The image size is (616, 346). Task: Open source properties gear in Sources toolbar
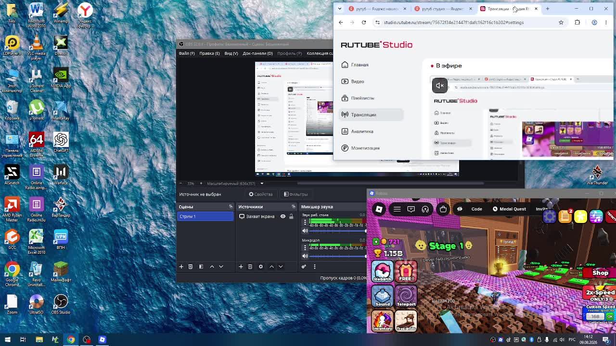261,266
